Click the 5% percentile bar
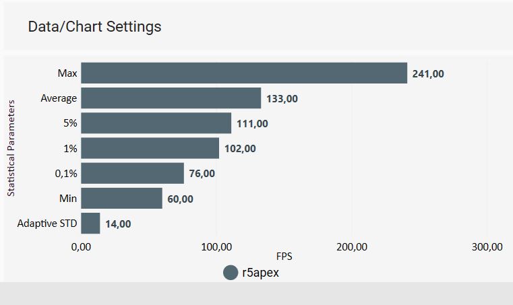This screenshot has width=513, height=305. coord(156,123)
